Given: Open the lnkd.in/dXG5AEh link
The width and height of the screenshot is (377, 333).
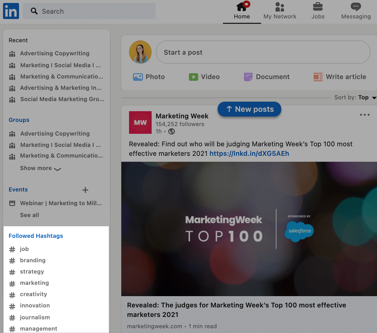Looking at the screenshot, I should (x=249, y=153).
